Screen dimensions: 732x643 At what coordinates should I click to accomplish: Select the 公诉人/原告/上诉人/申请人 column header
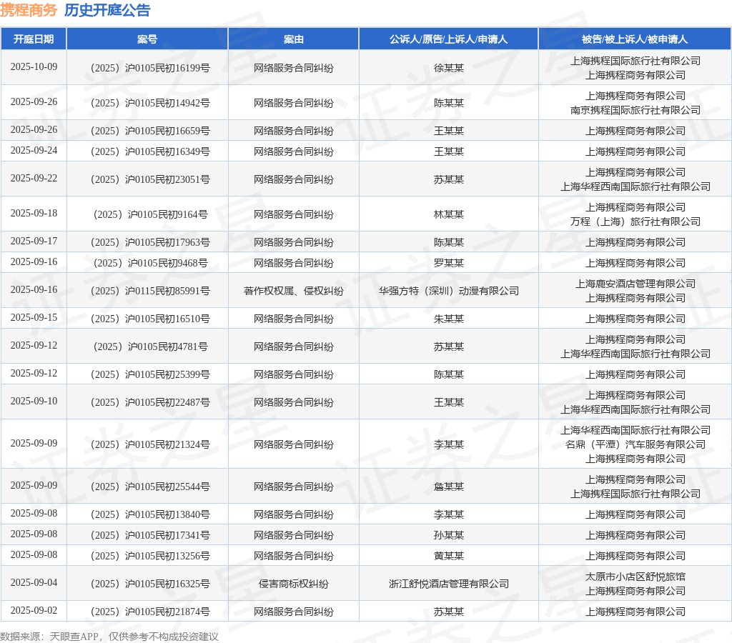point(449,39)
